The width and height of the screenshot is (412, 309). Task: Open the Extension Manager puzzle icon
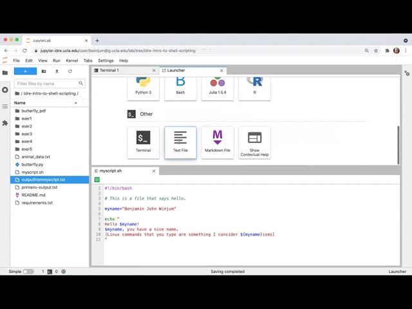5,123
